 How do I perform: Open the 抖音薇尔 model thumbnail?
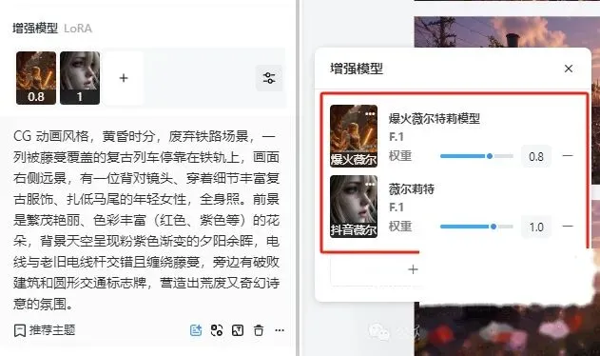click(x=354, y=207)
